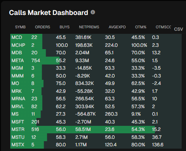Viewport: 186px width, 151px height.
Task: Sort by the AVGEXPD column header
Action: coord(117,27)
